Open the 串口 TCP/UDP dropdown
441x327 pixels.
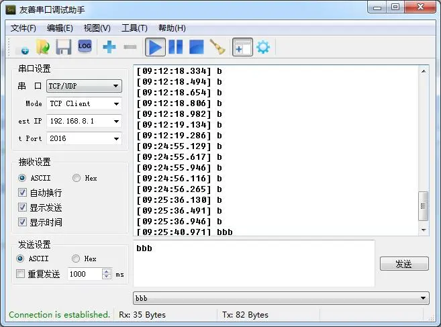click(x=84, y=86)
